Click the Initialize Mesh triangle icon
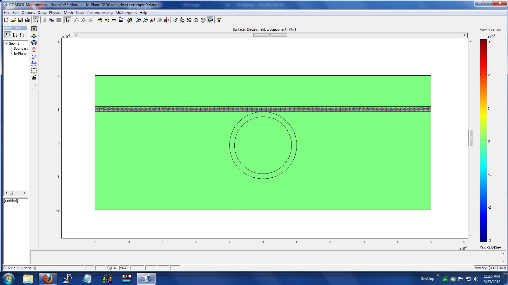 tap(77, 20)
